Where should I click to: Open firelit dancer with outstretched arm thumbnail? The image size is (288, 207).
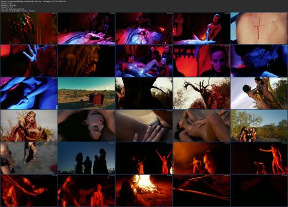click(259, 158)
